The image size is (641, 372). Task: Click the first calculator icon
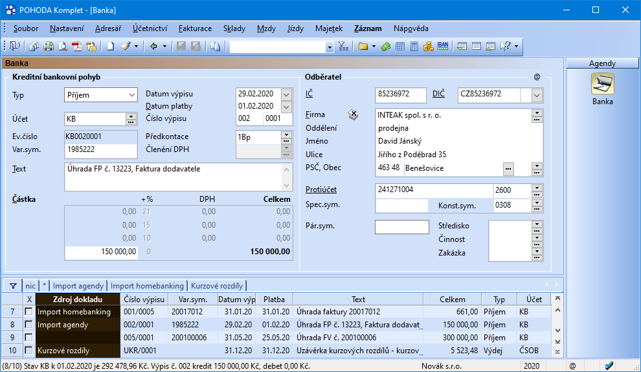click(400, 47)
